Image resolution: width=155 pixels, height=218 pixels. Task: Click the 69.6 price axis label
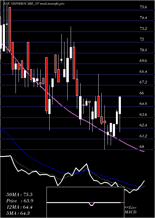143,61
